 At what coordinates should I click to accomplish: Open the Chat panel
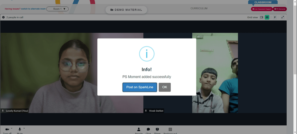[x=148, y=131]
